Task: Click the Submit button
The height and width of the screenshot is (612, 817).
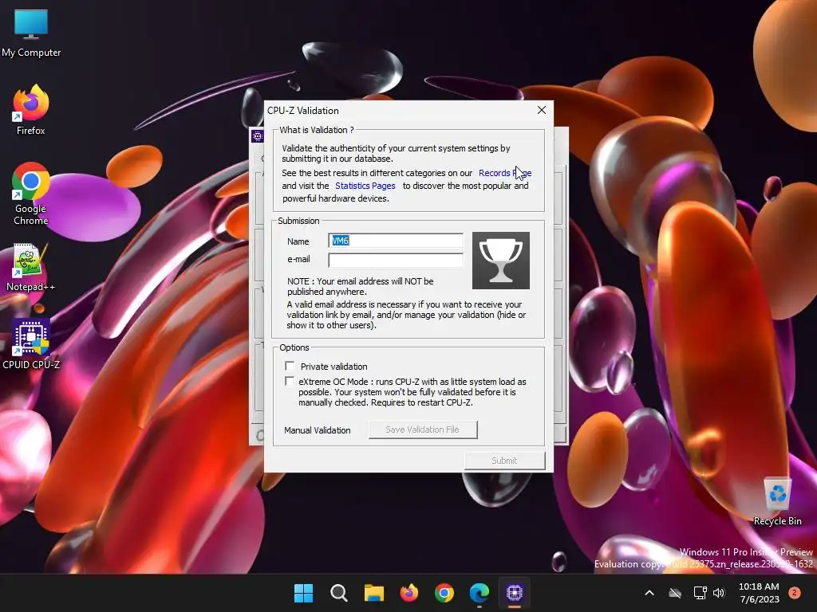Action: point(504,461)
